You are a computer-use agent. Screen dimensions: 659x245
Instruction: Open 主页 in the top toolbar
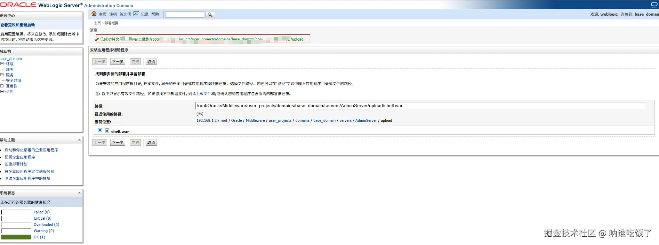coord(103,14)
